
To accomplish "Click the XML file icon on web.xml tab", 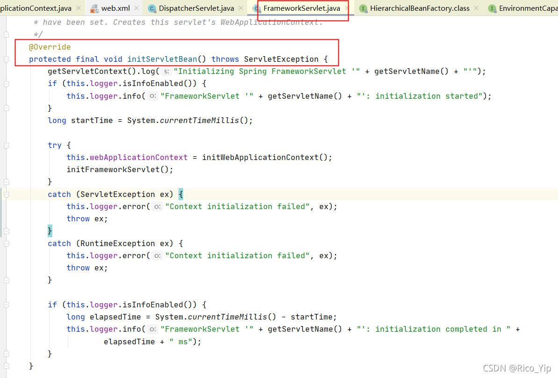I will pyautogui.click(x=95, y=8).
